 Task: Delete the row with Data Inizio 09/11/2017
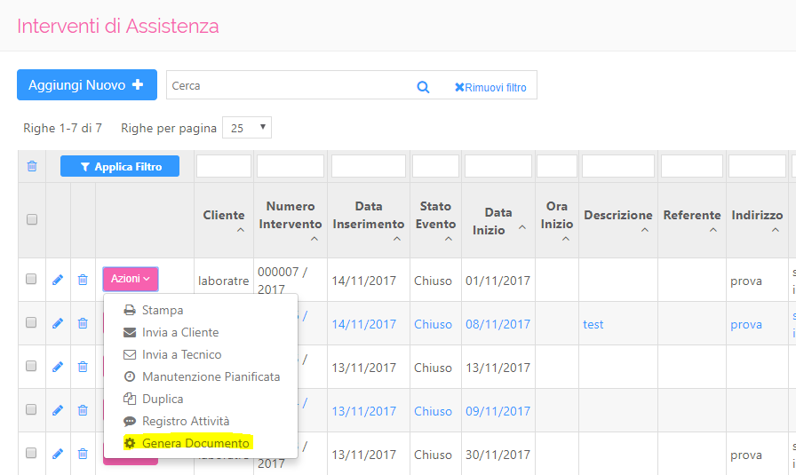[x=83, y=410]
